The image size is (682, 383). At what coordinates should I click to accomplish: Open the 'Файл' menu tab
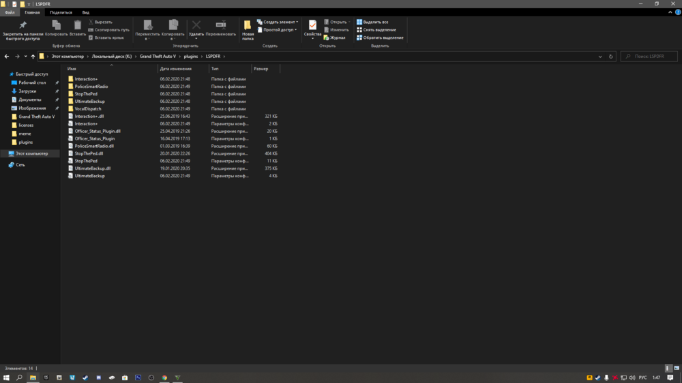(x=10, y=12)
